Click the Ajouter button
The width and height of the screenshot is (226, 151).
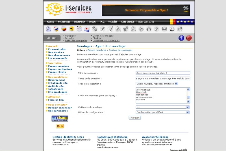pos(135,118)
